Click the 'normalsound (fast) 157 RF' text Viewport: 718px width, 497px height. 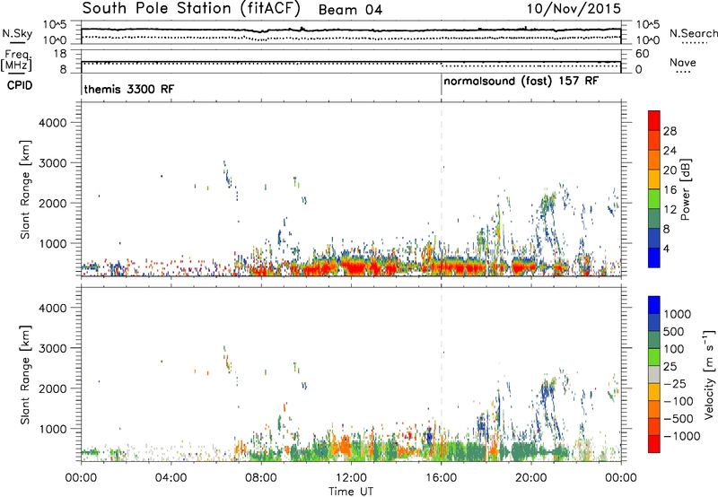(x=521, y=82)
